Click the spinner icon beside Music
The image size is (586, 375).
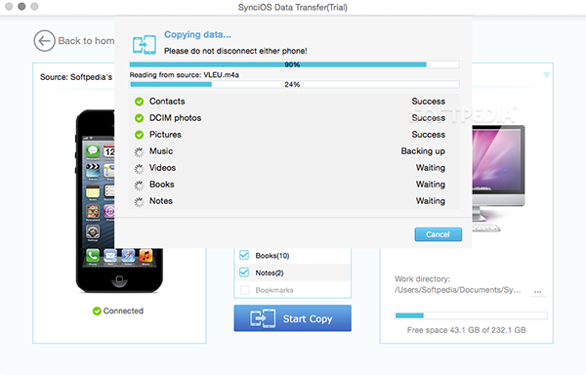pos(139,152)
